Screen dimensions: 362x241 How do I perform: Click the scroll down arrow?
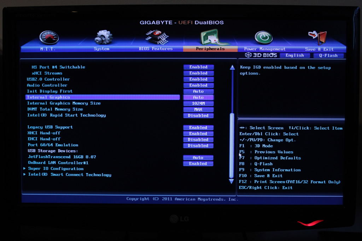pyautogui.click(x=231, y=181)
